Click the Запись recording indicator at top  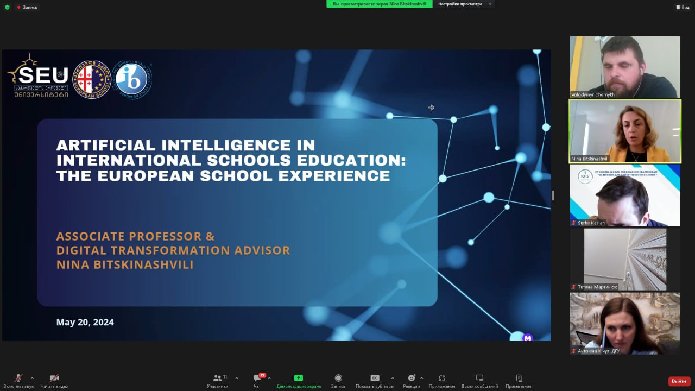pos(27,7)
